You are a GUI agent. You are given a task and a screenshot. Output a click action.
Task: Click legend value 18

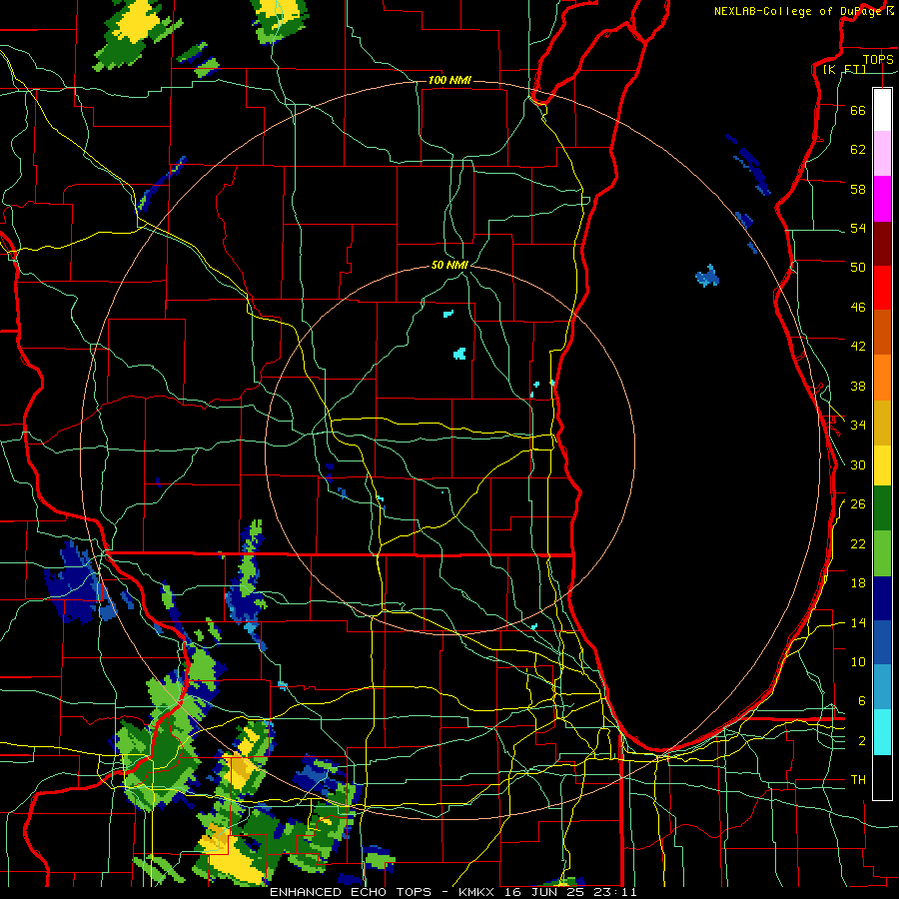[x=858, y=583]
